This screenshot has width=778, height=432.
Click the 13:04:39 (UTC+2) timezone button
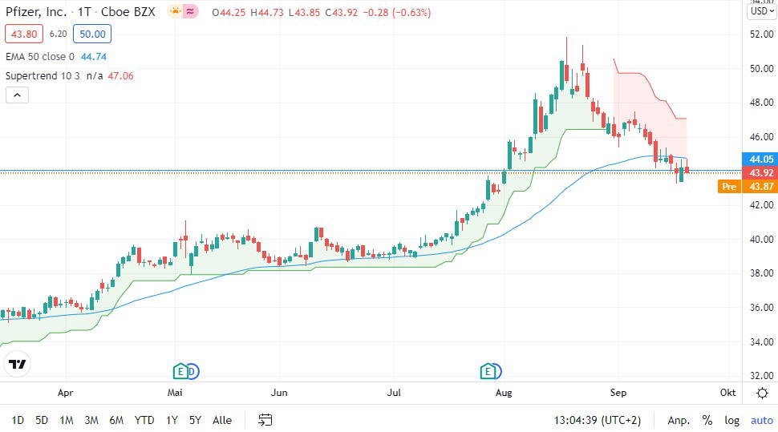coord(598,420)
